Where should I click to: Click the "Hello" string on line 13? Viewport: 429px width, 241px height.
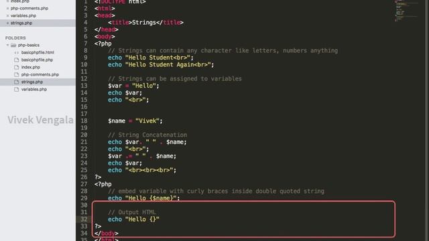144,86
